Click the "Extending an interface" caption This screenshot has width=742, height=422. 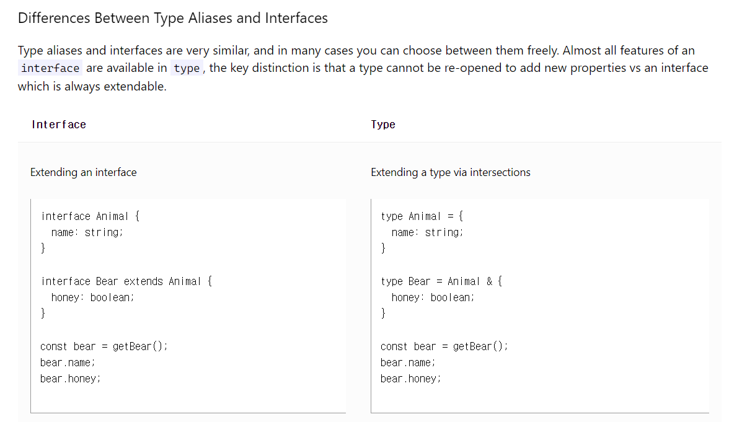[84, 172]
